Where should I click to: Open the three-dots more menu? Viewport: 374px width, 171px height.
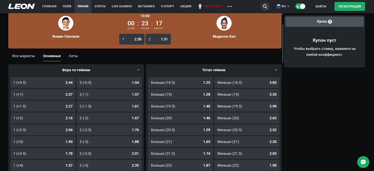[x=230, y=6]
